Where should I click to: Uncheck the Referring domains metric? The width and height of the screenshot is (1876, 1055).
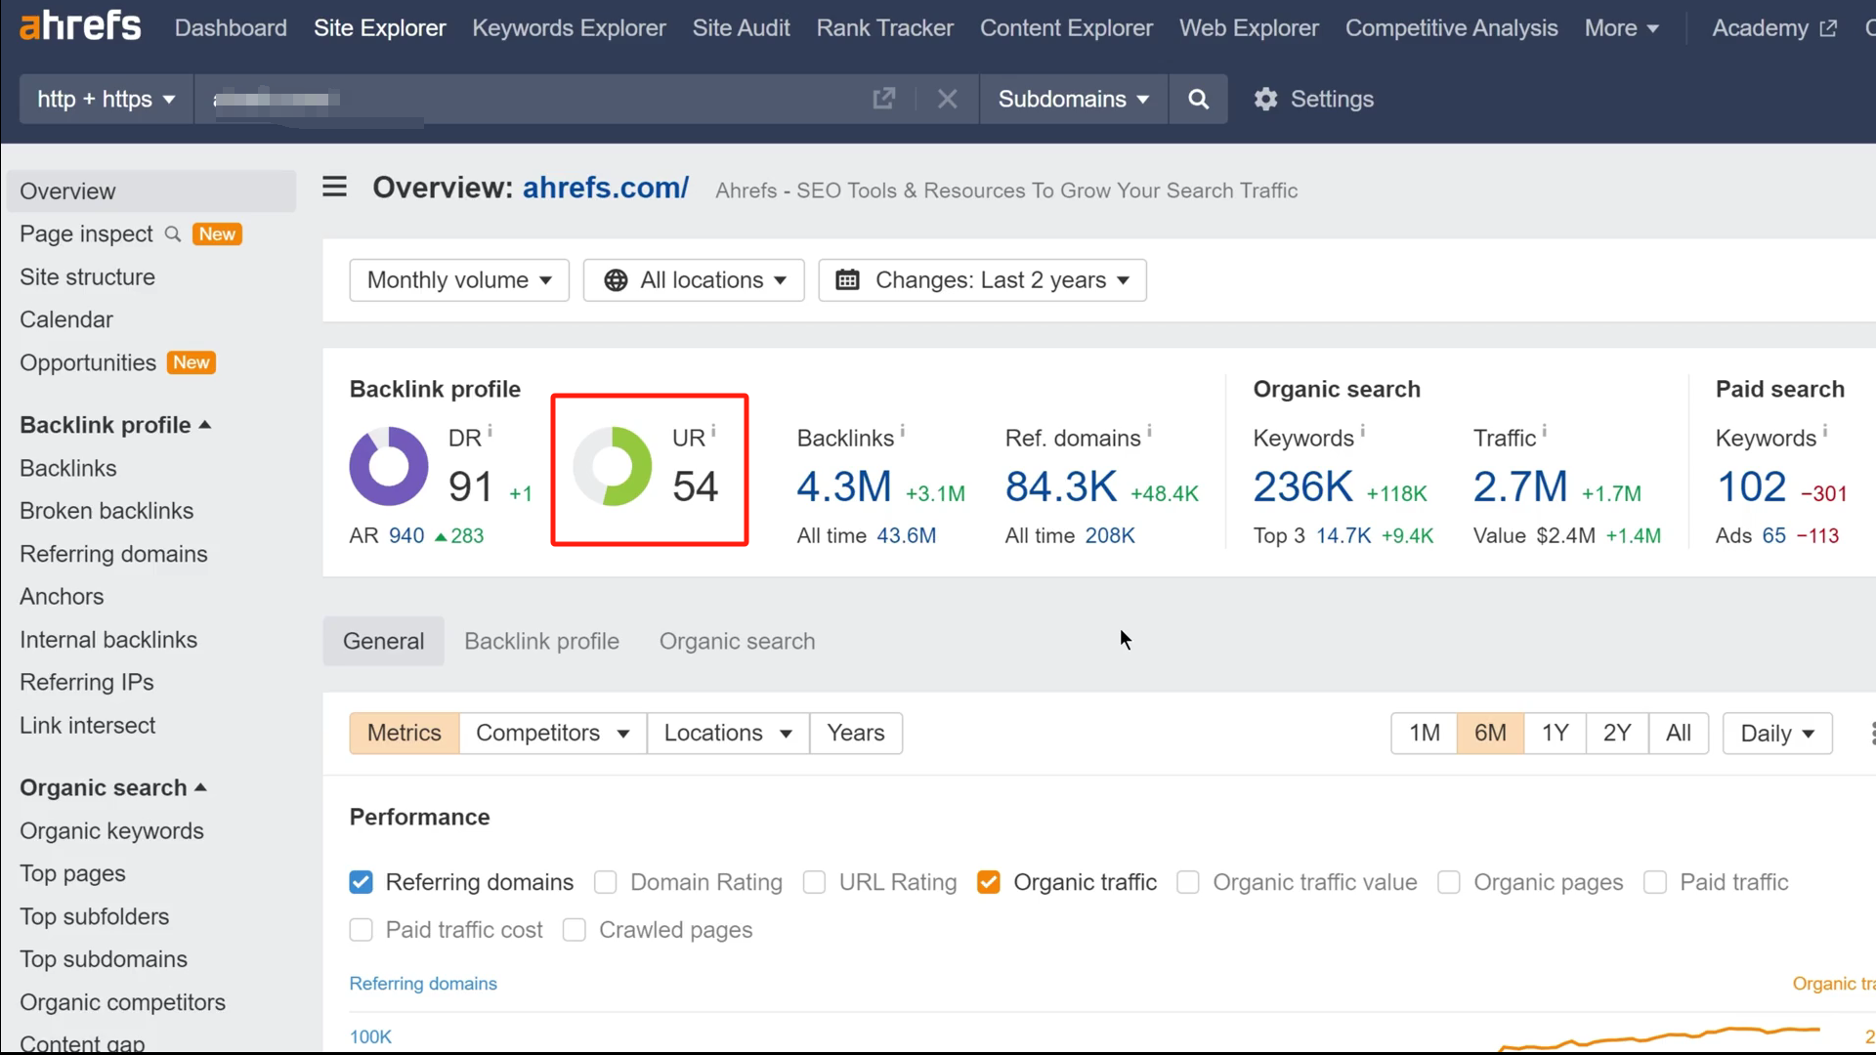(361, 881)
